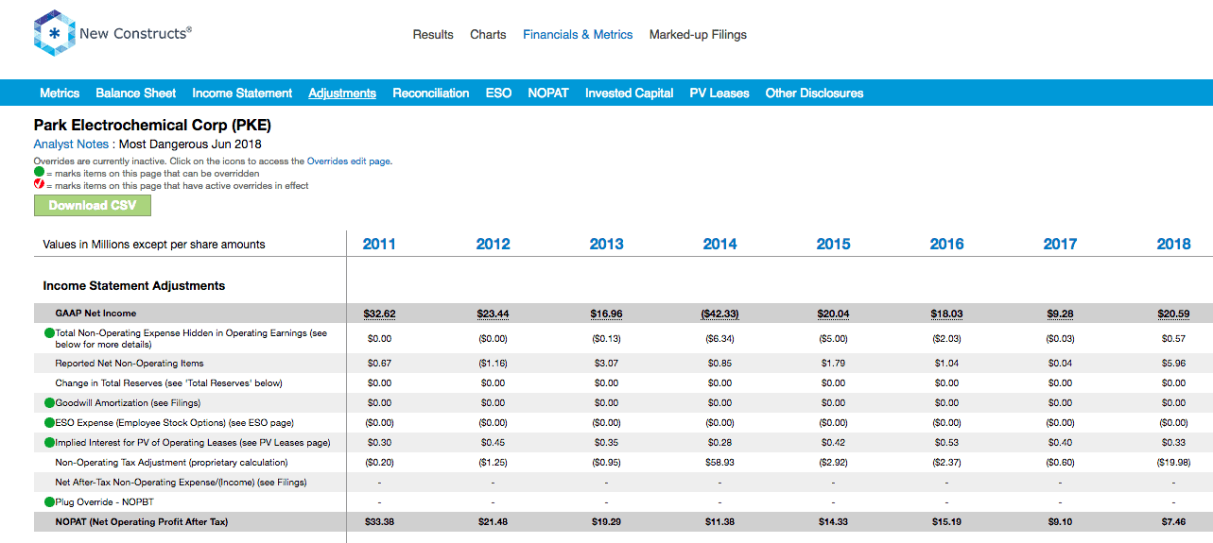Switch to the Invested Capital tab
Viewport: 1213px width, 543px height.
[x=629, y=93]
